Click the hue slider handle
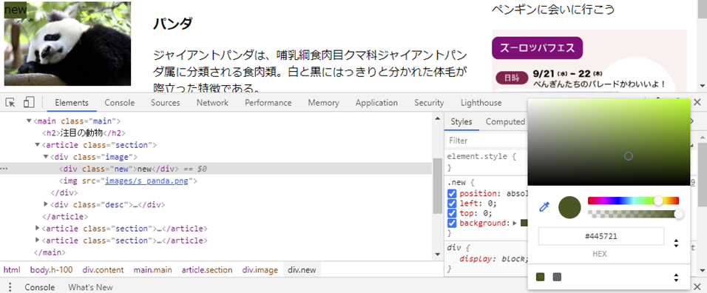Viewport: 707px width, 293px height. coord(659,201)
